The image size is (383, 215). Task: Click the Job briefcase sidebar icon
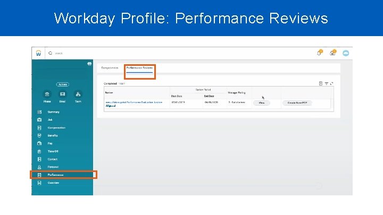pyautogui.click(x=39, y=119)
